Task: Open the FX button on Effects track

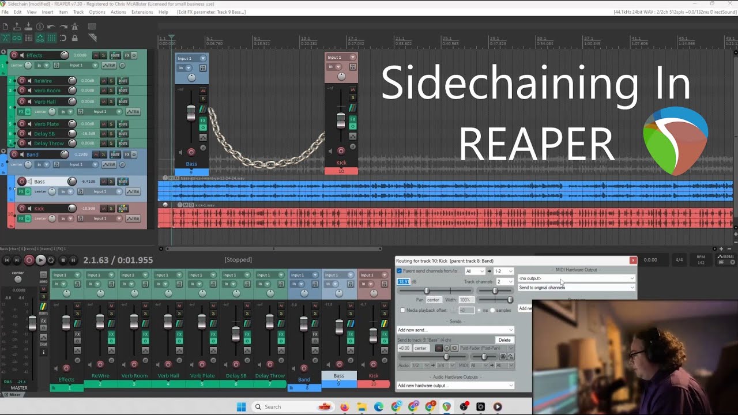Action: [127, 55]
